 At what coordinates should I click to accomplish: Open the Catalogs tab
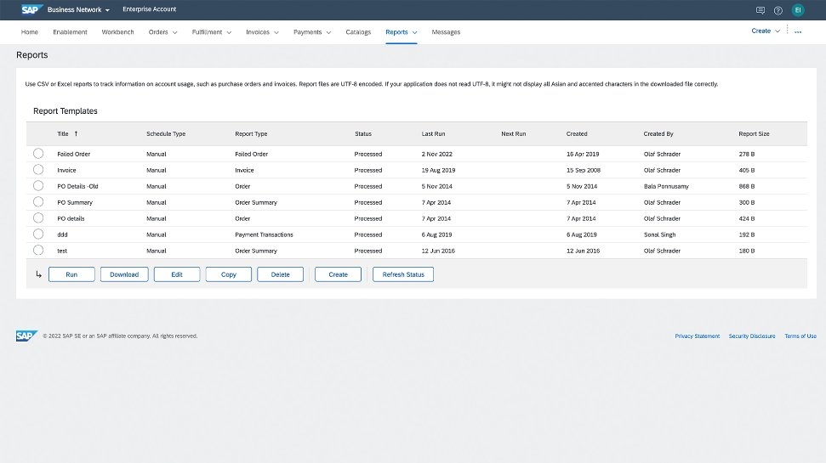click(x=358, y=32)
